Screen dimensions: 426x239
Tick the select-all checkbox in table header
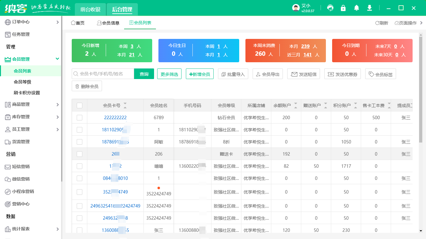point(80,105)
